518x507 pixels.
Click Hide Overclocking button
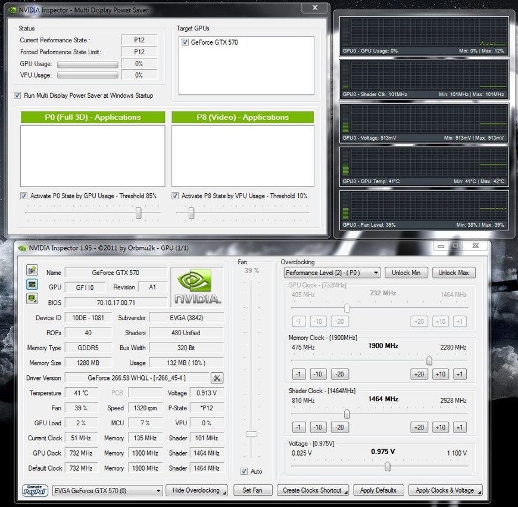tap(197, 490)
